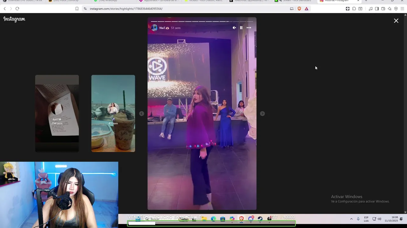Open Microsoft Store from taskbar
Viewport: 407px width, 228px height.
click(223, 219)
